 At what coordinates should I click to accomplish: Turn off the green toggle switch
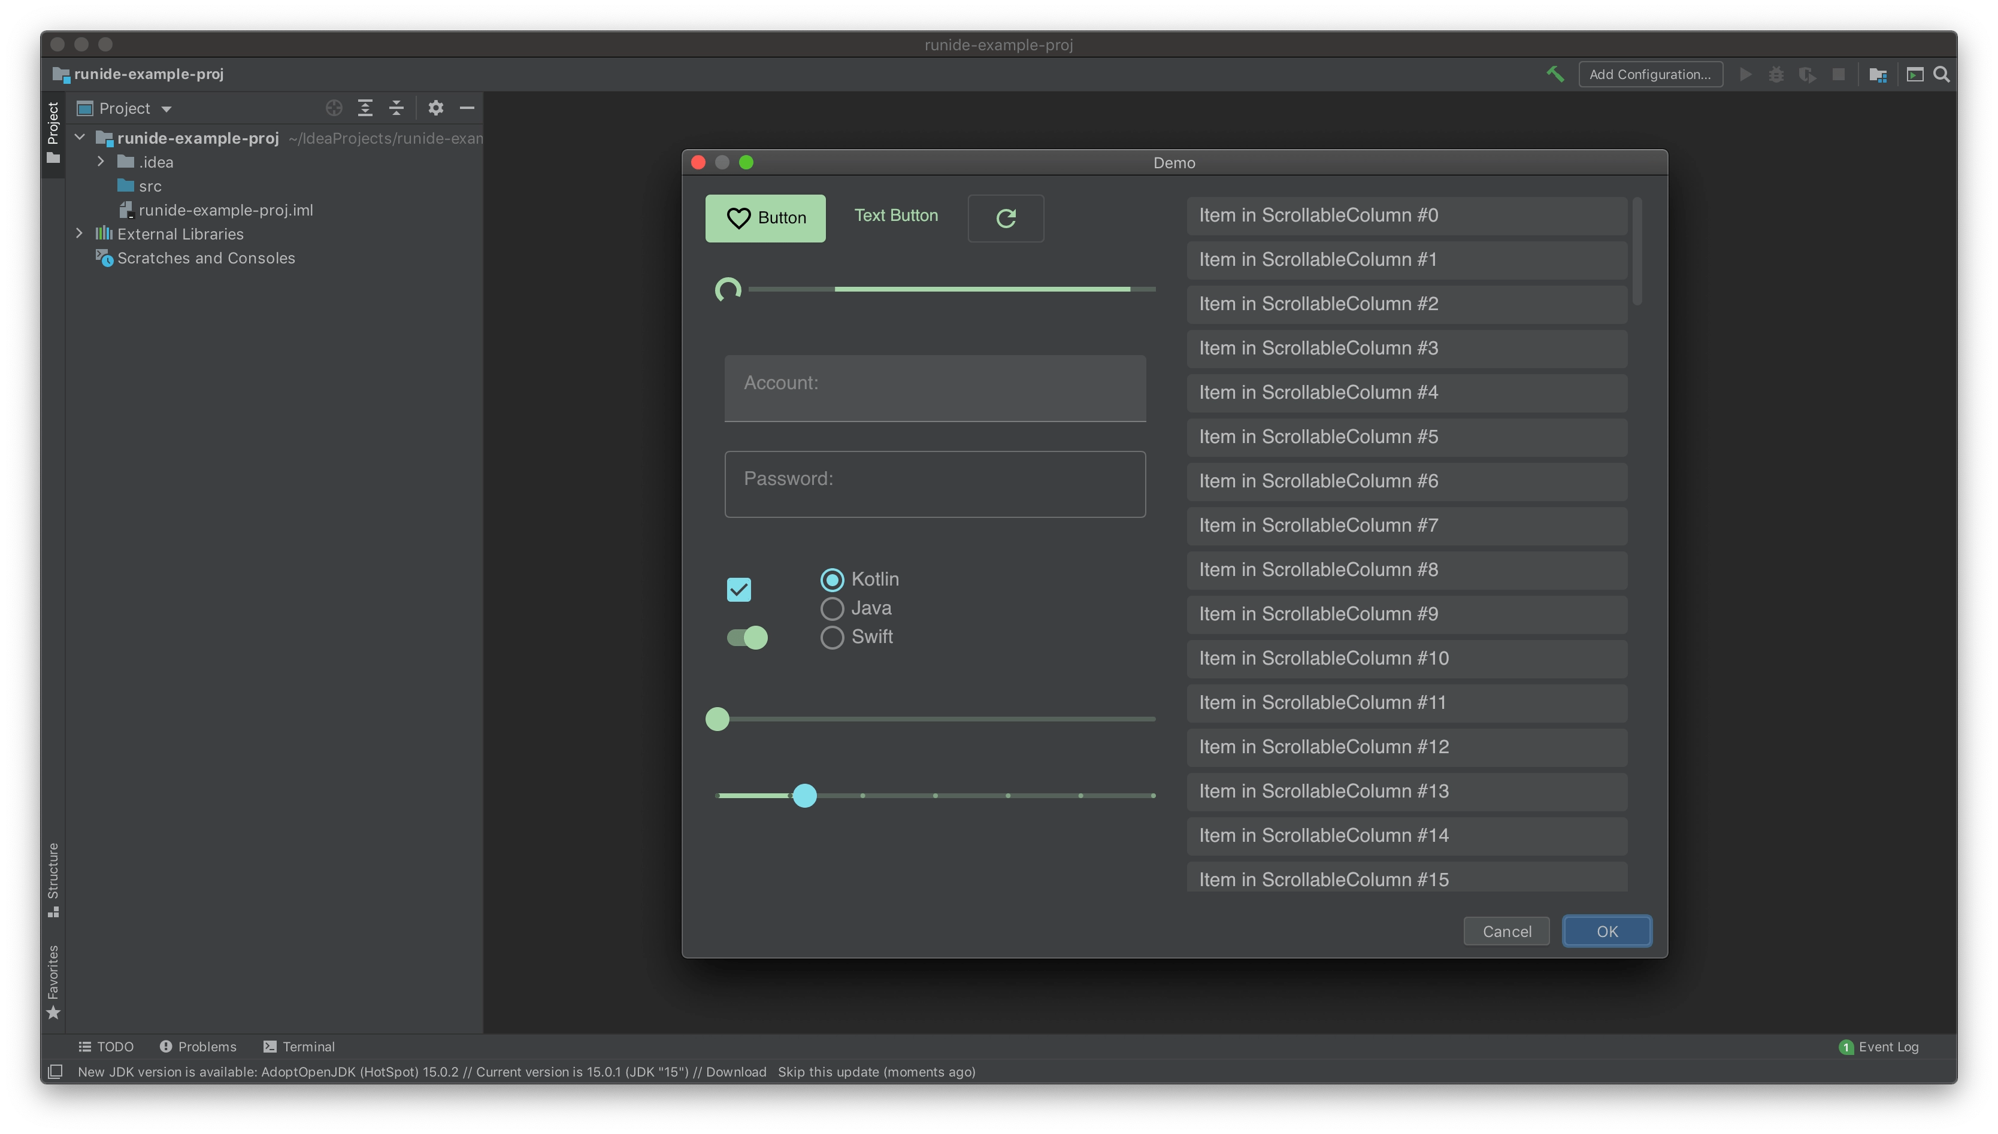tap(747, 637)
